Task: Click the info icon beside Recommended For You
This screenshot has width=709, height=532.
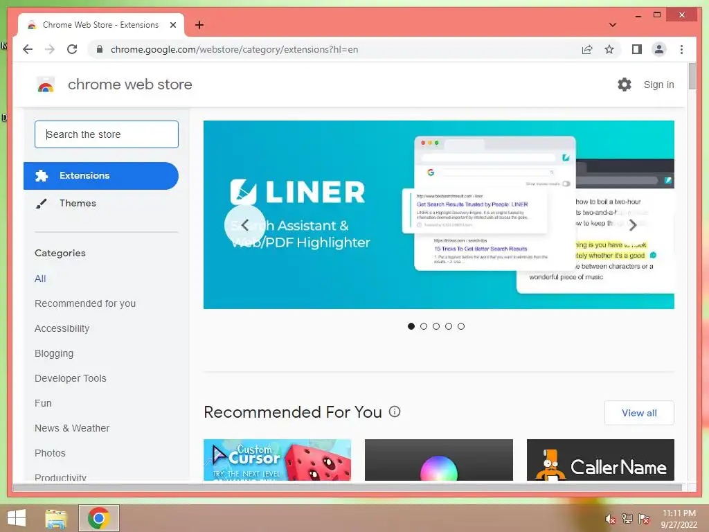Action: [x=395, y=411]
